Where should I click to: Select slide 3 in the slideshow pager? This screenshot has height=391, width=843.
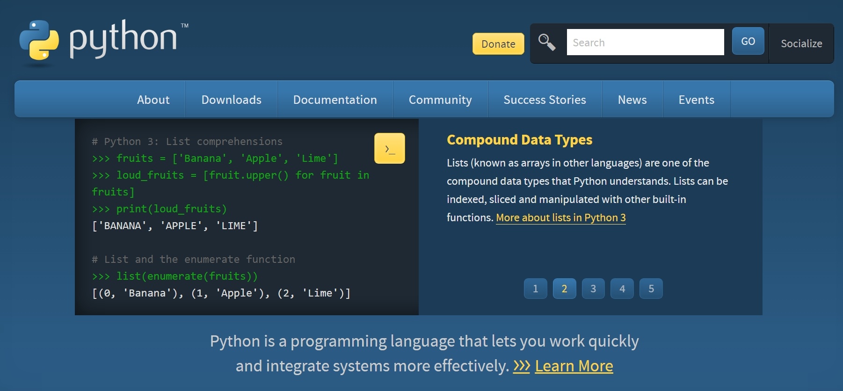click(x=593, y=289)
